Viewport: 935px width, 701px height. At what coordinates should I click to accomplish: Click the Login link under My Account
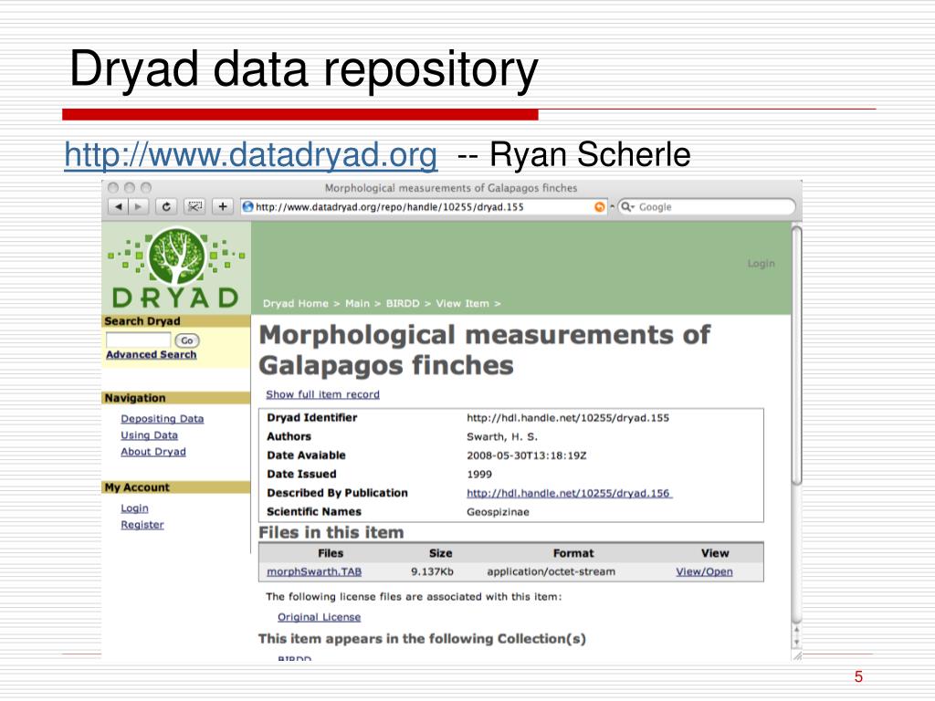(x=135, y=508)
